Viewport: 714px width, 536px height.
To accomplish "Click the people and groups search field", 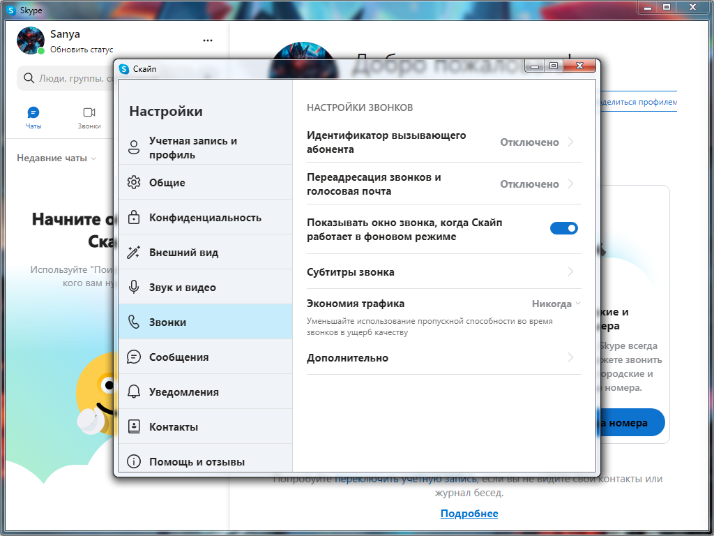I will (x=65, y=78).
